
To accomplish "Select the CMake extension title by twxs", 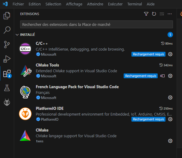I will (42, 130).
